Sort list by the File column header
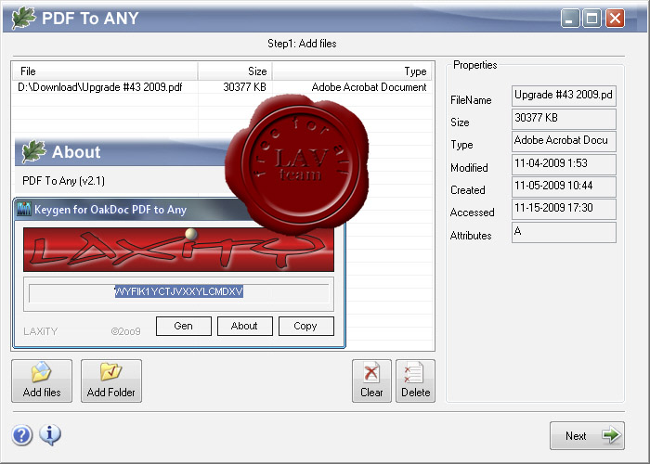This screenshot has height=464, width=650. point(105,71)
